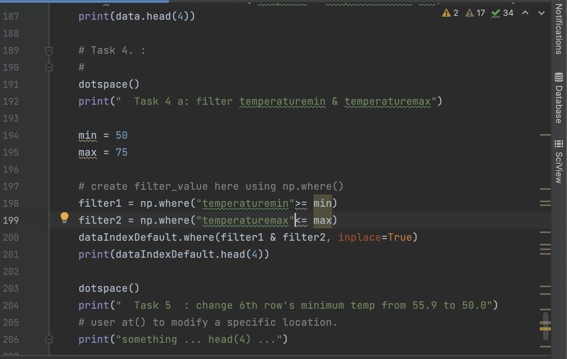Click the Task 5 print string on line 204
Screen dimensions: 567x359
(x=304, y=305)
